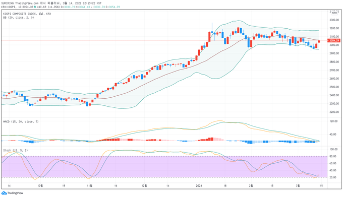Click the BB (20, close, 2, 0) indicator legend
The width and height of the screenshot is (343, 197).
[x=18, y=18]
